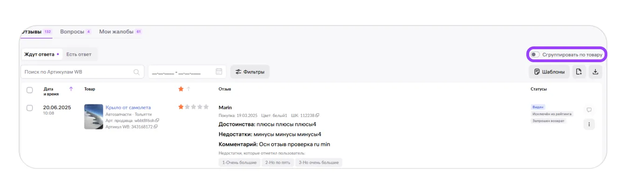Tick the checkbox for the 20.06.2025 review
Image resolution: width=626 pixels, height=194 pixels.
pyautogui.click(x=30, y=108)
